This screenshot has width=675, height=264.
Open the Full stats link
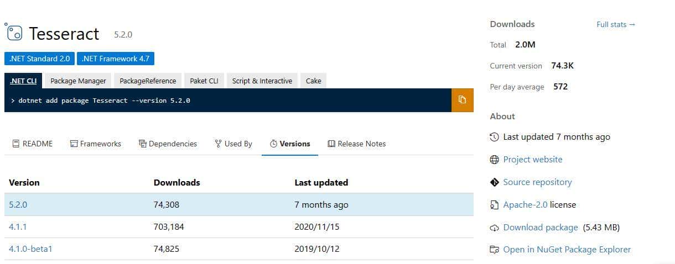pos(616,24)
